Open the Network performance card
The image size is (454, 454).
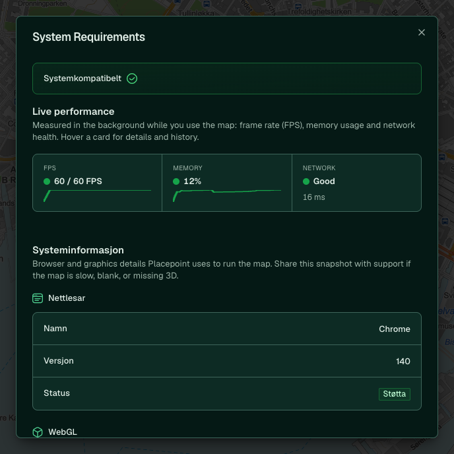tap(357, 183)
